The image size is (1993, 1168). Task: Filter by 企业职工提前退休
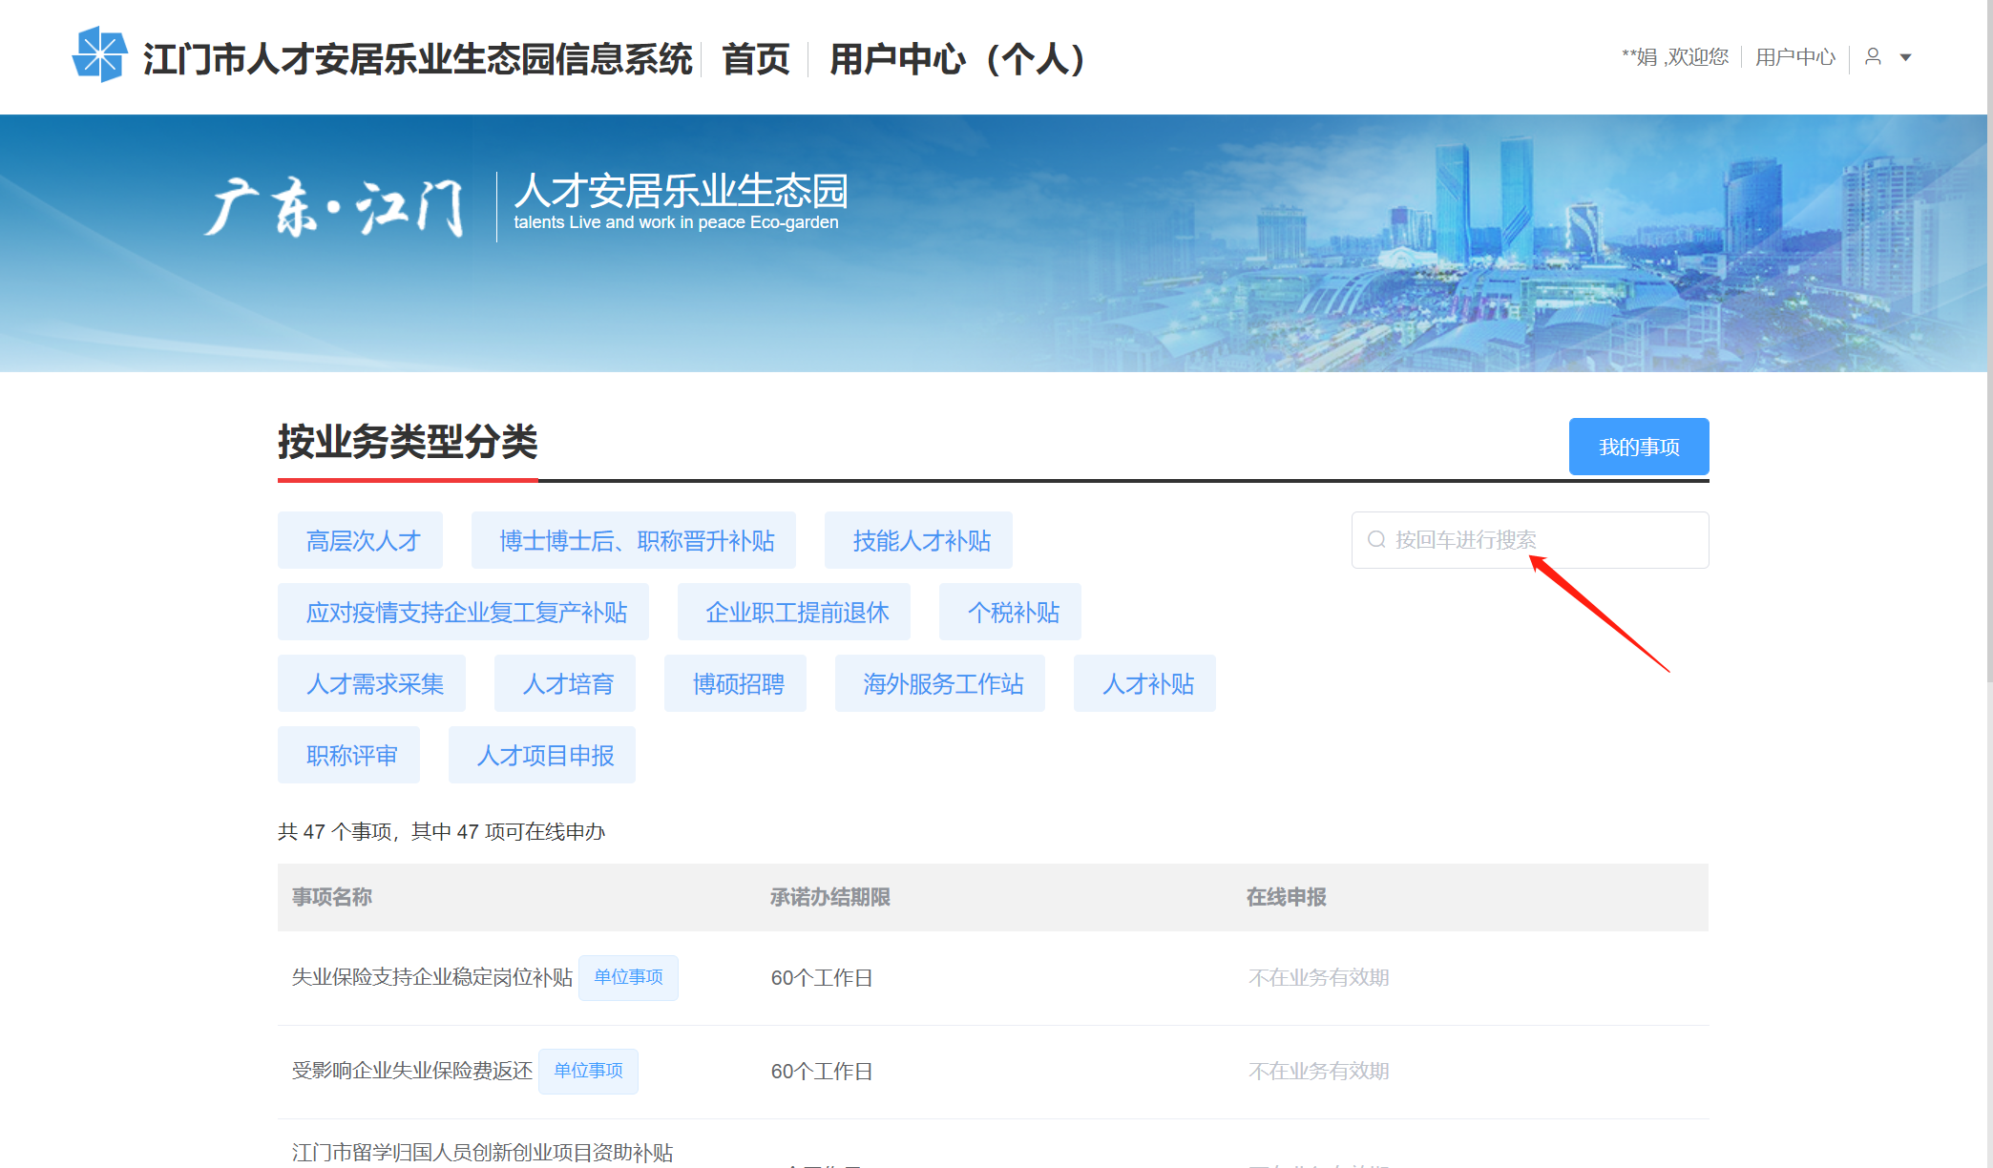[x=794, y=613]
